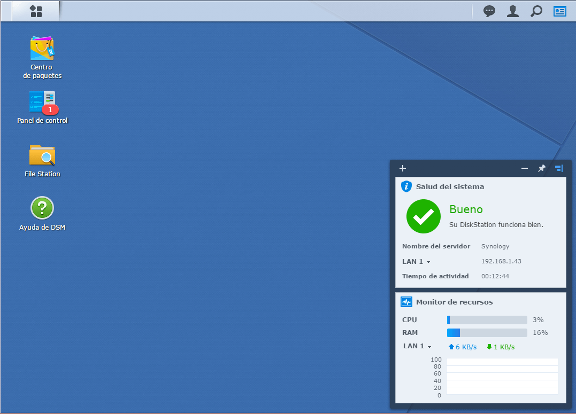
Task: Open Centro de paquetes
Action: [x=42, y=49]
